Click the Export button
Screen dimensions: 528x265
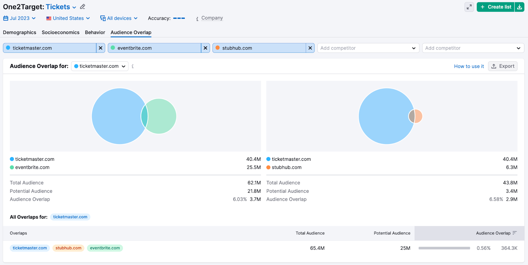point(503,66)
